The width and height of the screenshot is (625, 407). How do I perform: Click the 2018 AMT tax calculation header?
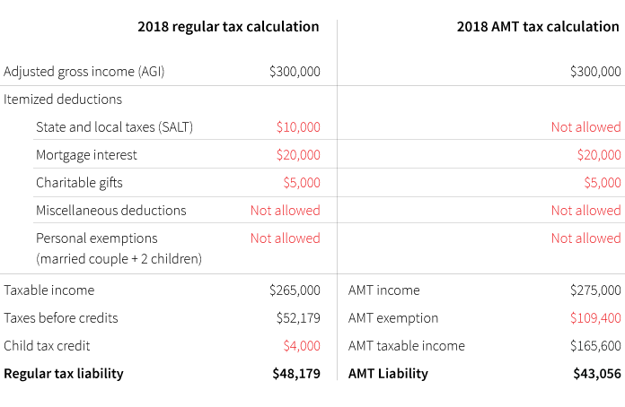(537, 26)
